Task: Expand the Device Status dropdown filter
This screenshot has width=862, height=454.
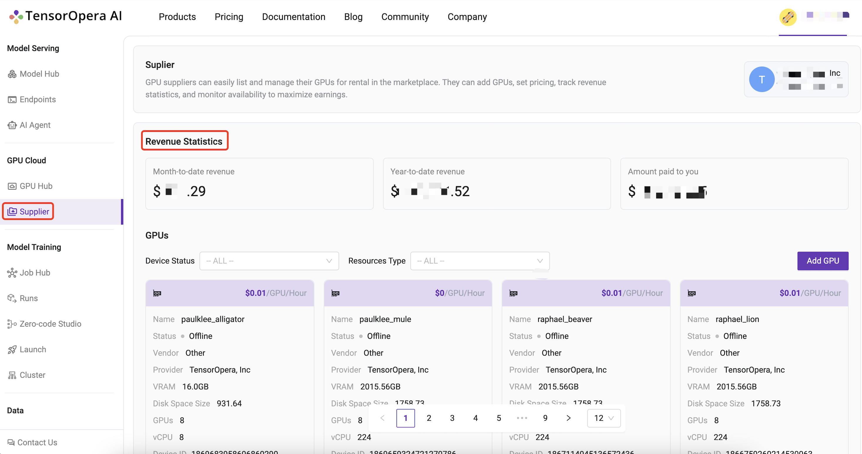Action: pos(268,261)
